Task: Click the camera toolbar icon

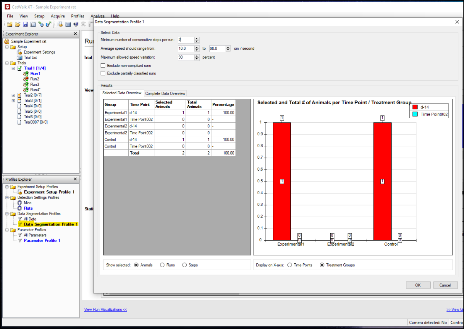Action: tap(76, 24)
